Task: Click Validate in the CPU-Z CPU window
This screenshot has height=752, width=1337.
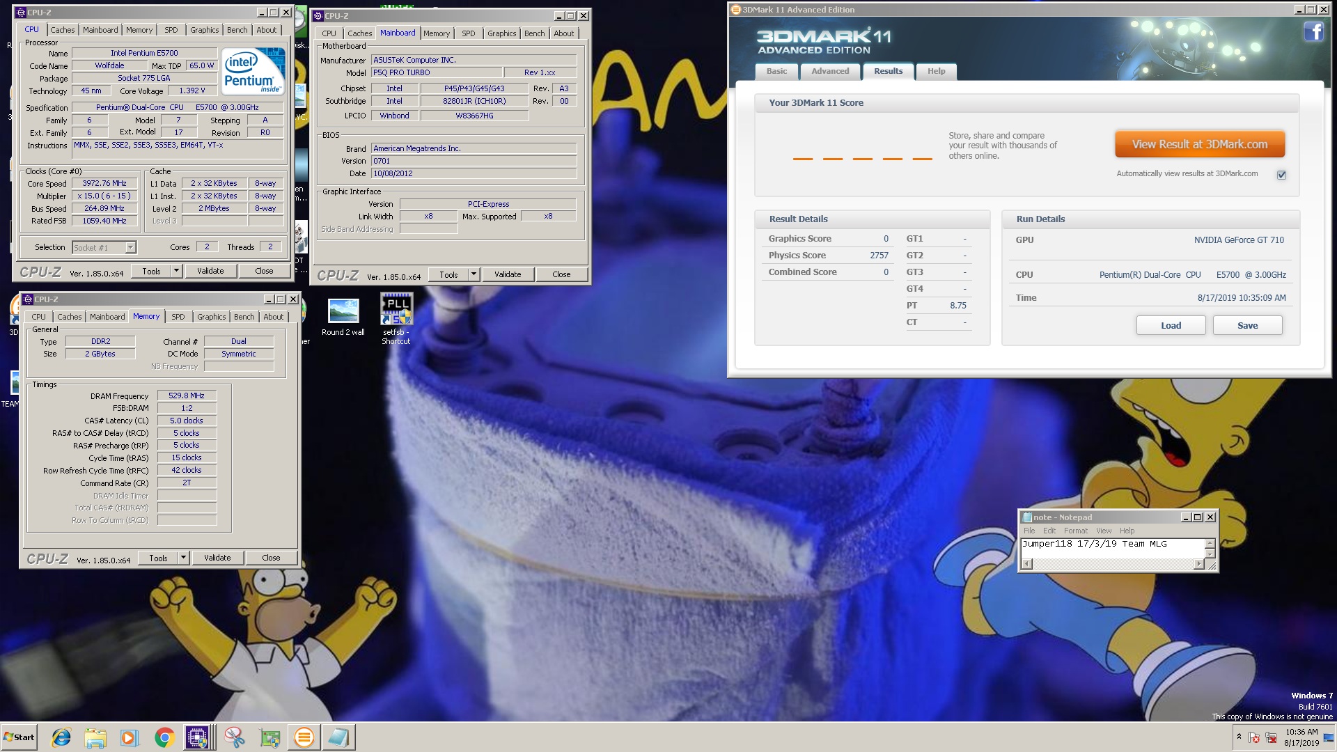Action: tap(210, 271)
